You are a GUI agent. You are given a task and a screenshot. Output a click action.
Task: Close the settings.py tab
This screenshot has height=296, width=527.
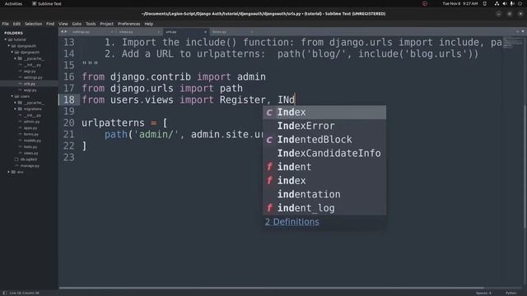click(112, 32)
